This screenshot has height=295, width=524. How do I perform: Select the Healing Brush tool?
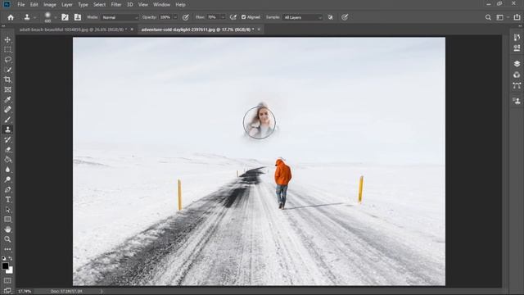click(7, 109)
